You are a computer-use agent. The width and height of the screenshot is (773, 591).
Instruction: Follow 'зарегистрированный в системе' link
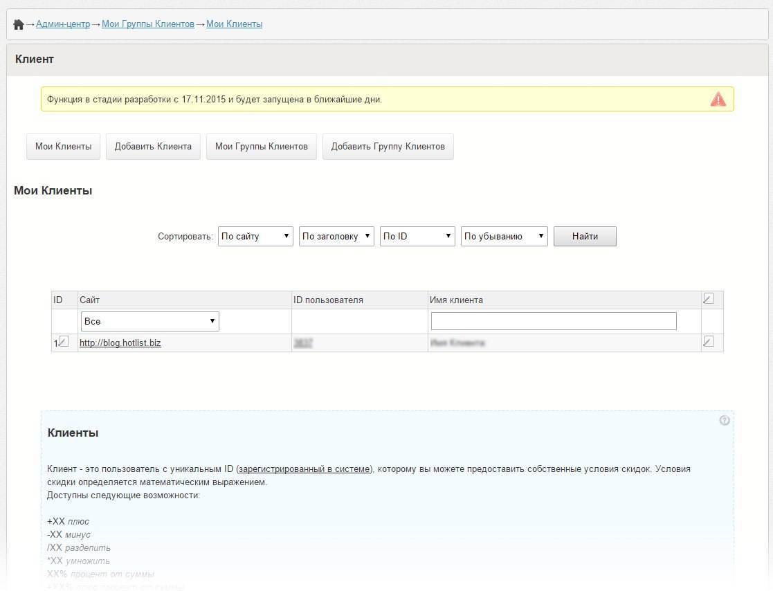(x=304, y=469)
